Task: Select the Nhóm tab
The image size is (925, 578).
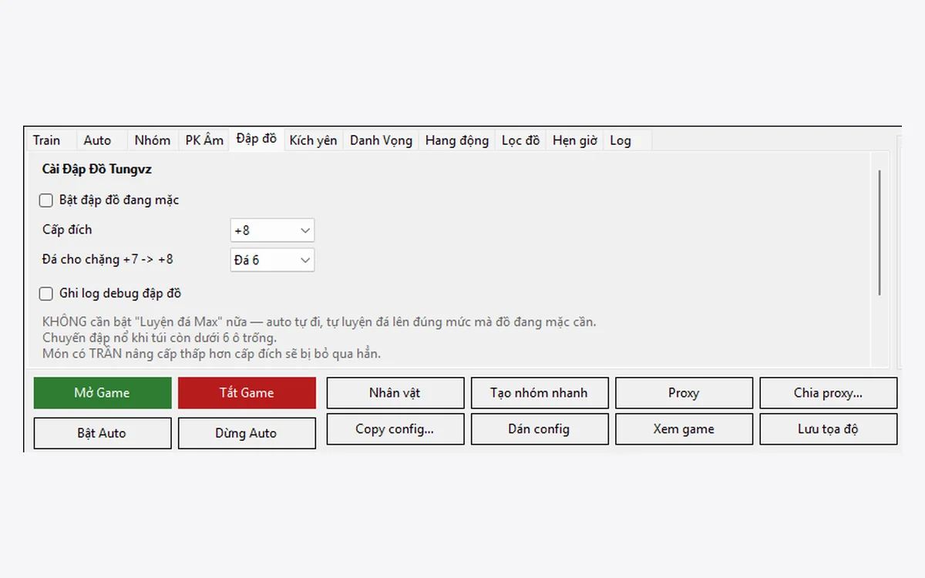Action: pyautogui.click(x=153, y=140)
